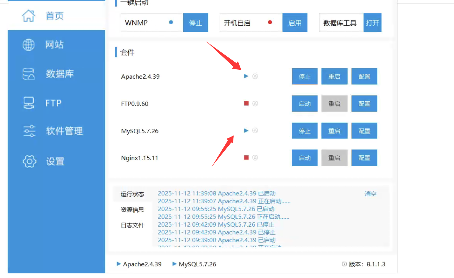Start Nginx1.15.11 with 启动 button
This screenshot has width=454, height=278.
(x=304, y=158)
